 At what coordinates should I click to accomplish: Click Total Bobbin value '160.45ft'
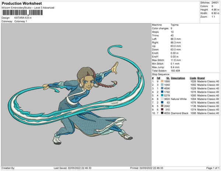point(175,71)
